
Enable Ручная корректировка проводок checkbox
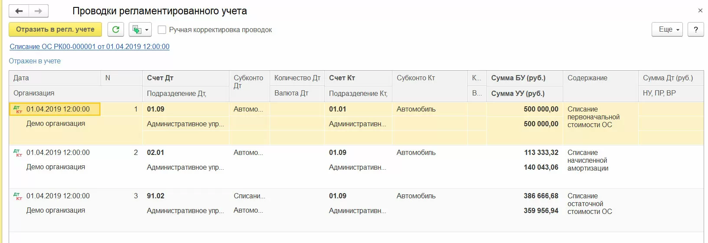click(162, 30)
